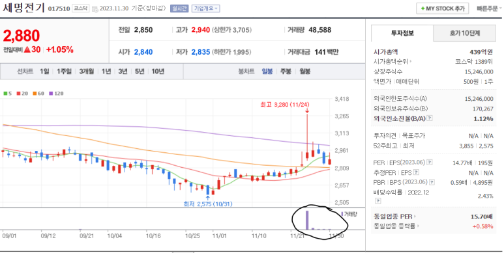The height and width of the screenshot is (253, 504).
Task: Click the purple 120-day moving average legend
Action: coord(56,93)
